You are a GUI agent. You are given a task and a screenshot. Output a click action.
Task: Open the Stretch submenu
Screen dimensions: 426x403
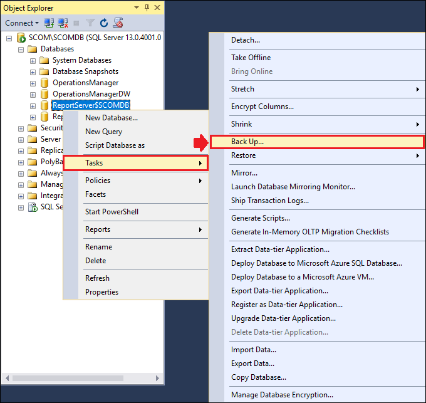317,89
